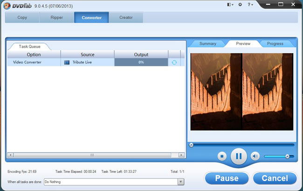Switch to the Copy tab
This screenshot has width=303, height=191.
(x=22, y=17)
